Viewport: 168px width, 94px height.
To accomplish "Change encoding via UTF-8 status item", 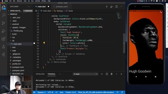I will click(50, 92).
